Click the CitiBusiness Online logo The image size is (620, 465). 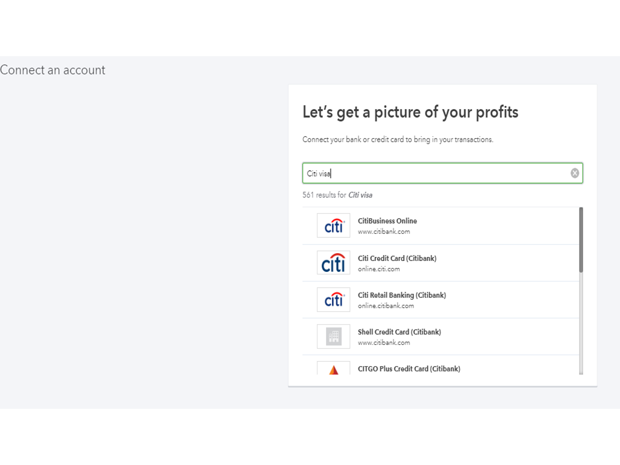333,226
